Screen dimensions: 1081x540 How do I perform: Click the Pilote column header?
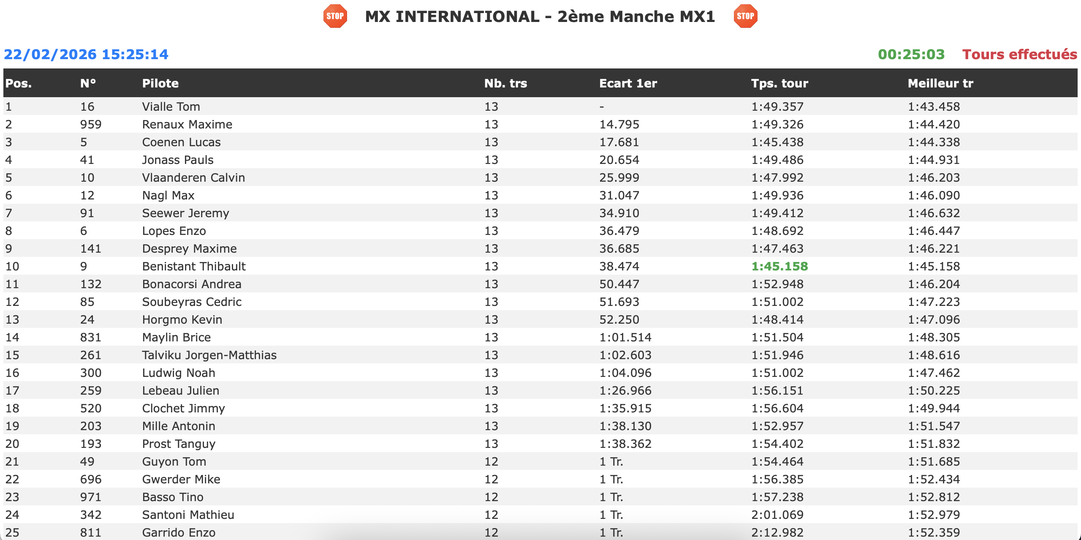tap(160, 83)
